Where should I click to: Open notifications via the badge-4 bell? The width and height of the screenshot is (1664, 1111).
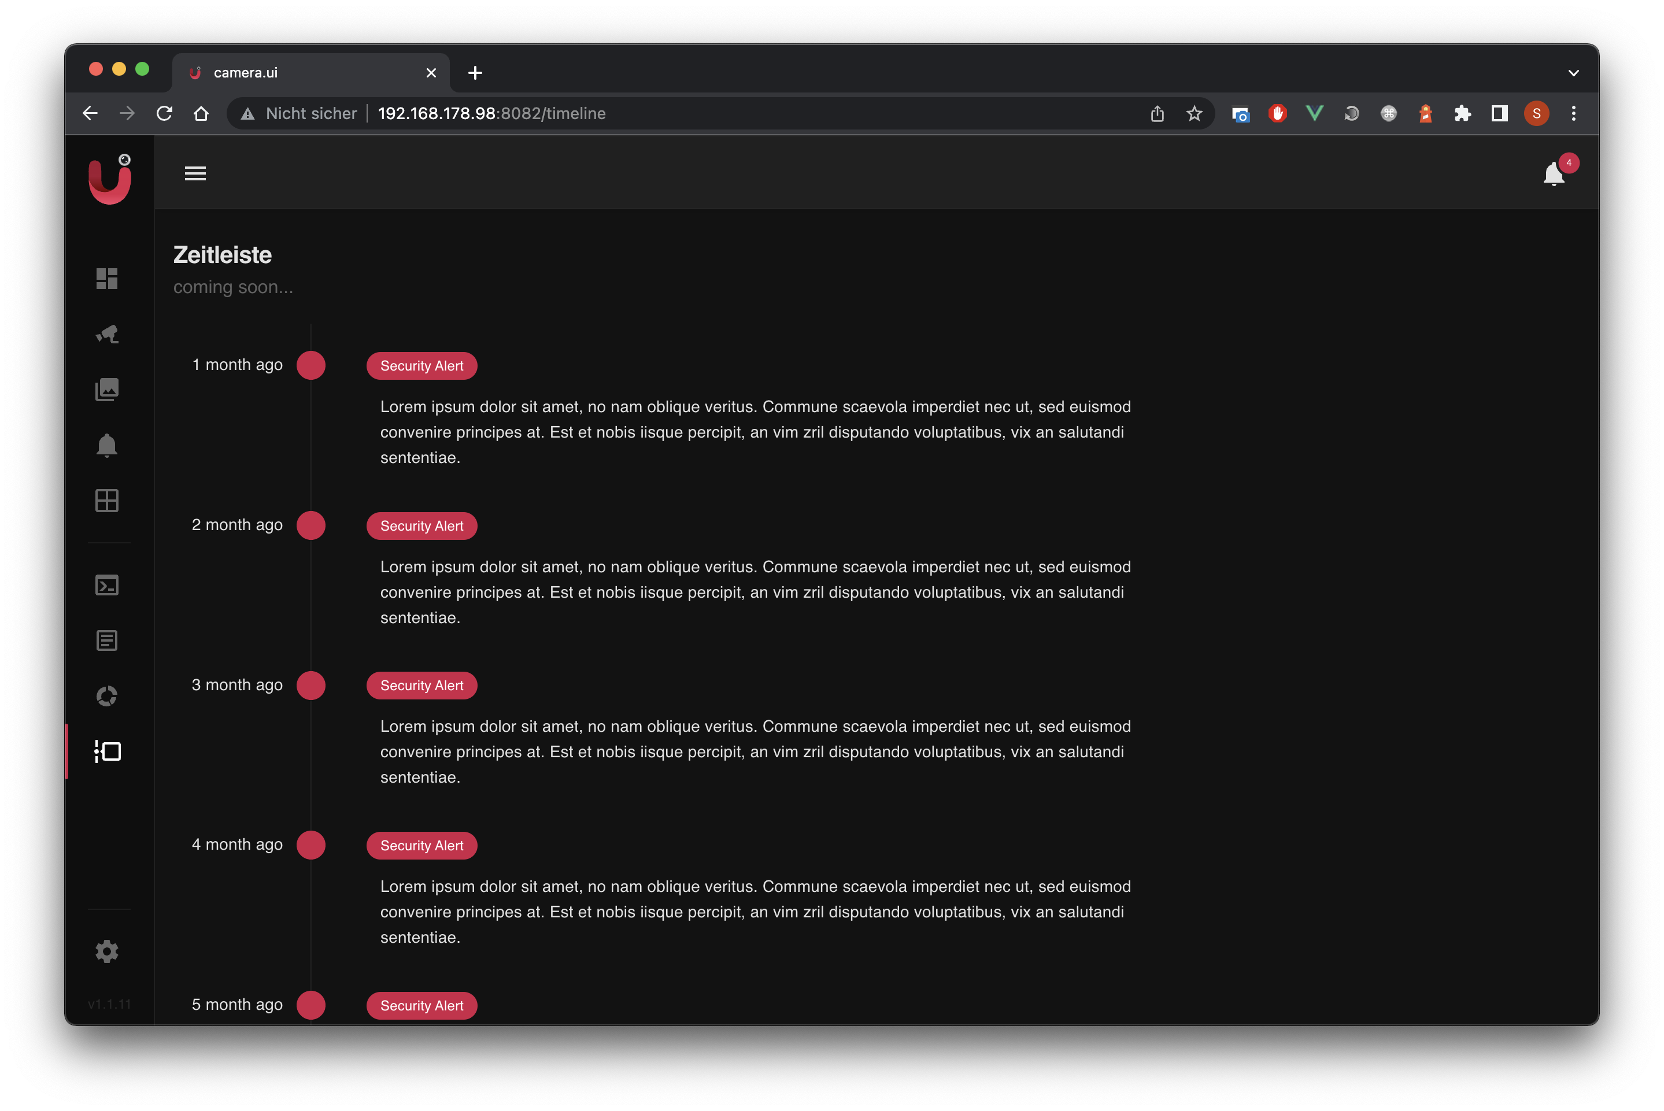[1554, 172]
